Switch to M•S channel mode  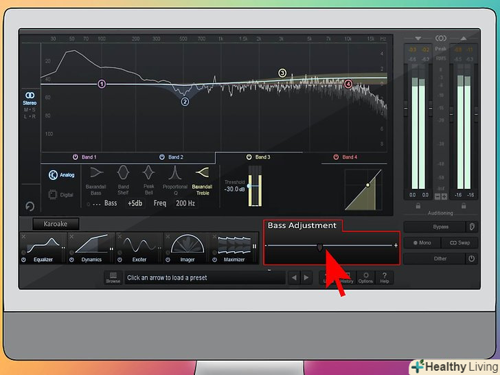pos(30,110)
